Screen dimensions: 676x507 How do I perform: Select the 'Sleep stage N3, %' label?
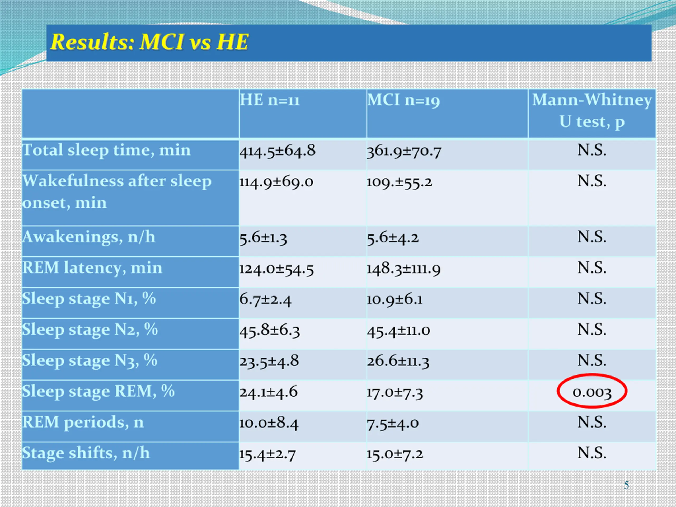point(90,360)
